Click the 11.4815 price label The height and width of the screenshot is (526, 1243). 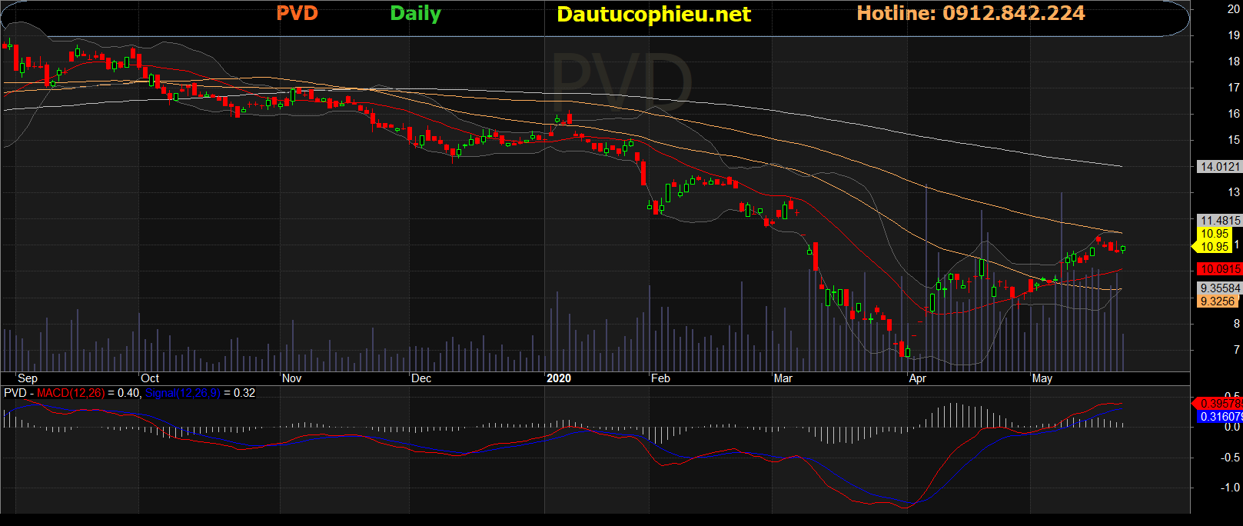coord(1220,220)
